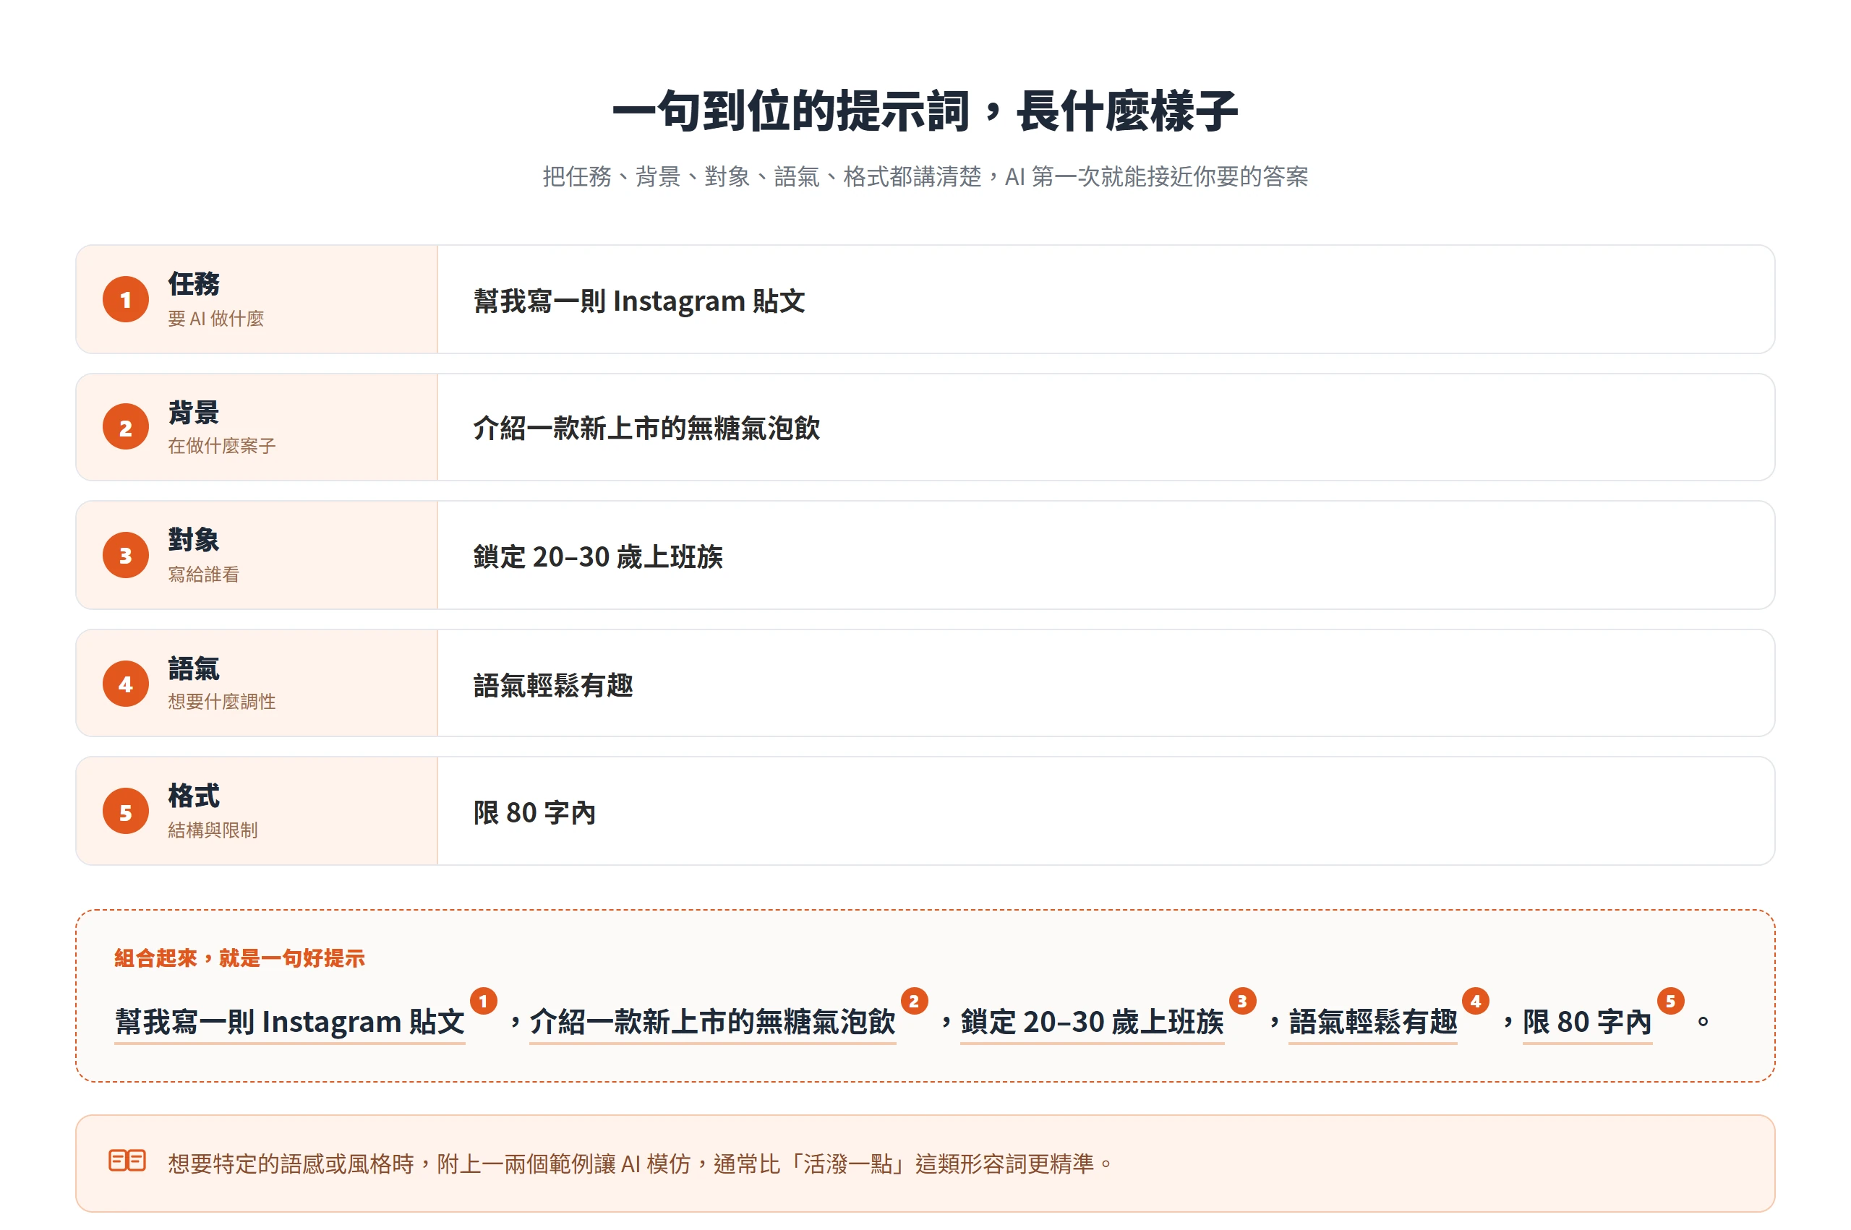This screenshot has width=1851, height=1230.
Task: Click superscript badge 4 after underlined 語氣輕鬆有趣
Action: coord(1476,1001)
